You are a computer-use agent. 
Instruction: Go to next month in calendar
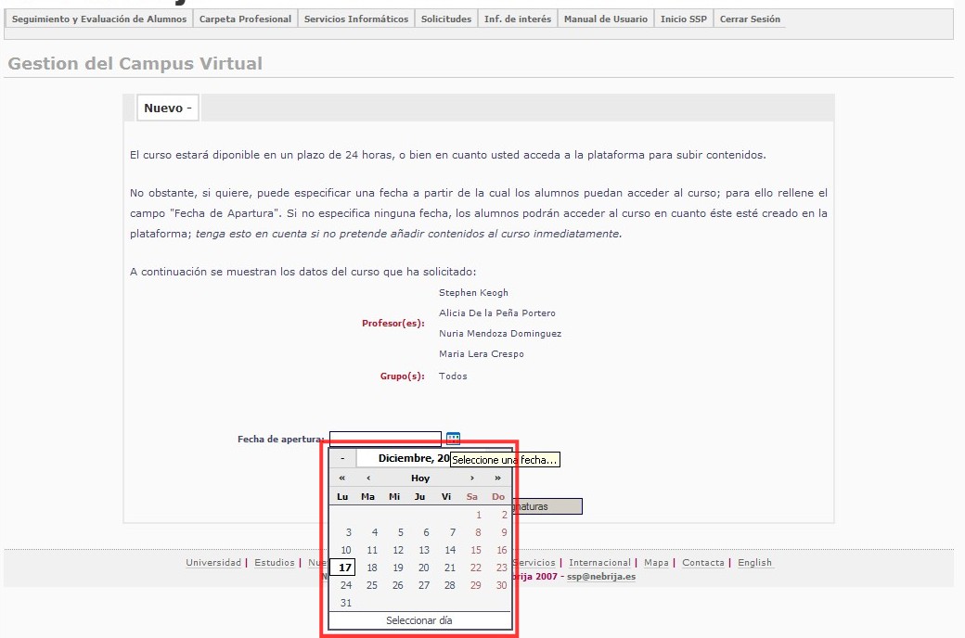(x=472, y=478)
